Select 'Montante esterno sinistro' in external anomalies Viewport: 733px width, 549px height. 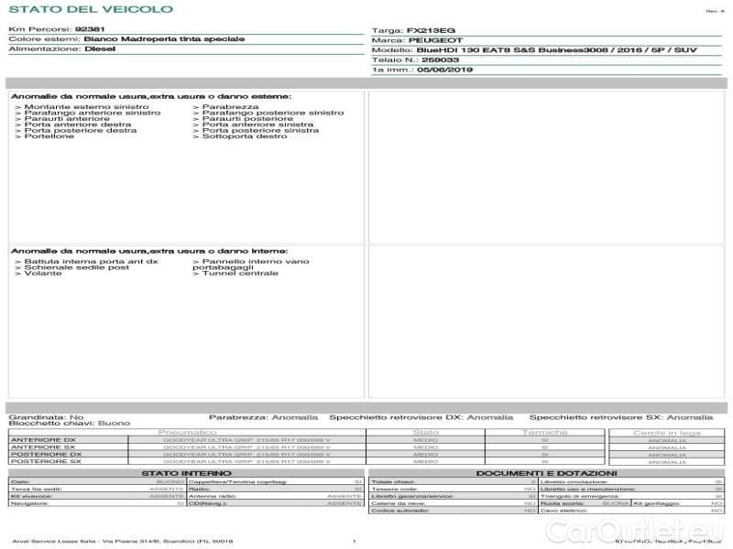point(86,107)
